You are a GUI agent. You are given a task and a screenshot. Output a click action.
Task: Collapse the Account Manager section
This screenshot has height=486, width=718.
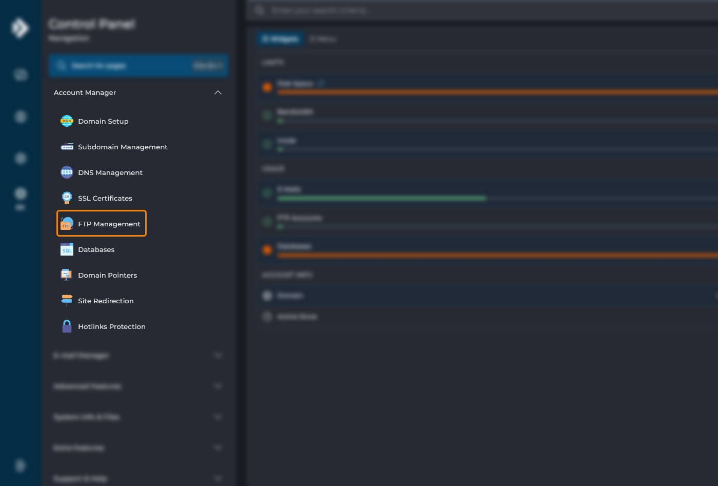(x=218, y=92)
